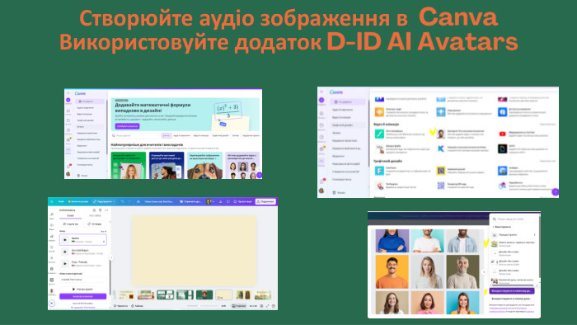Viewport: 577px width, 325px height.
Task: Select the blonde woman on gray background avatar
Action: pos(427,271)
